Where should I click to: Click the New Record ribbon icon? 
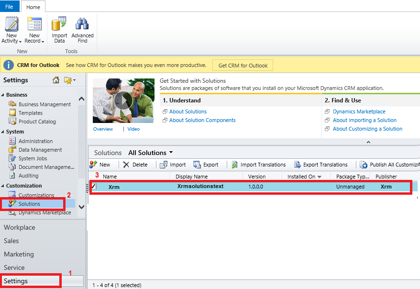(34, 24)
